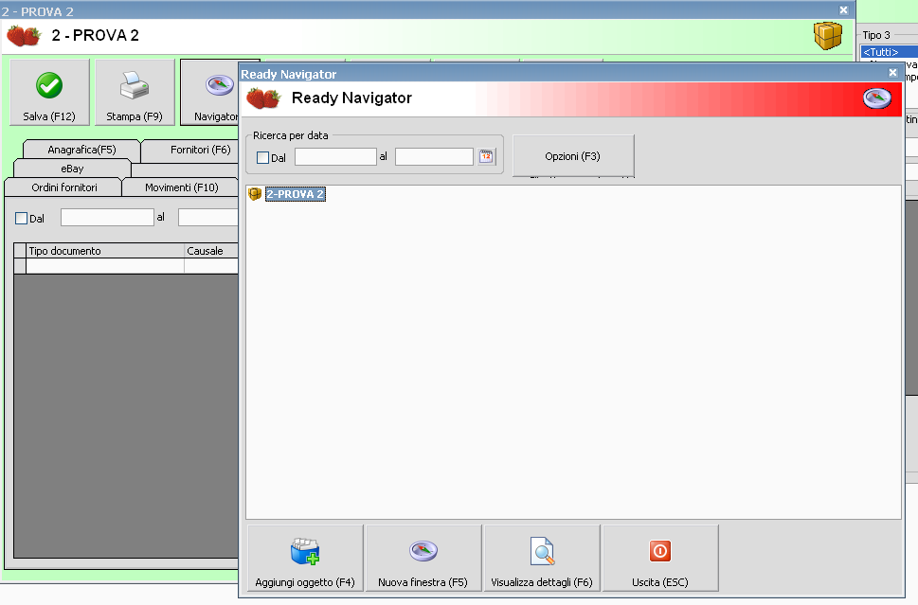Click row selector cell in movements grid
The height and width of the screenshot is (605, 918).
click(20, 266)
